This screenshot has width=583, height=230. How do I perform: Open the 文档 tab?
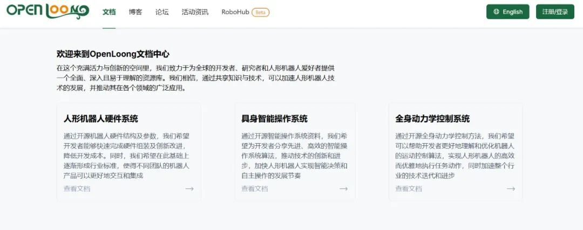[x=109, y=12]
